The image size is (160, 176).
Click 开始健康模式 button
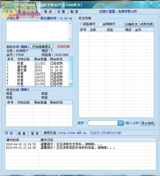tap(41, 47)
